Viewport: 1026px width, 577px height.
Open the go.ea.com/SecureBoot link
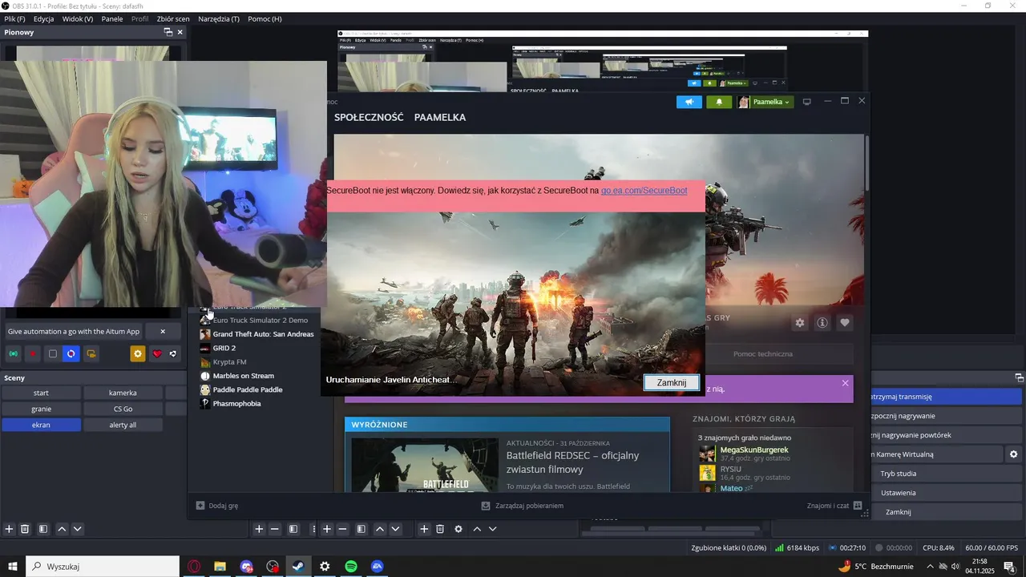point(644,191)
